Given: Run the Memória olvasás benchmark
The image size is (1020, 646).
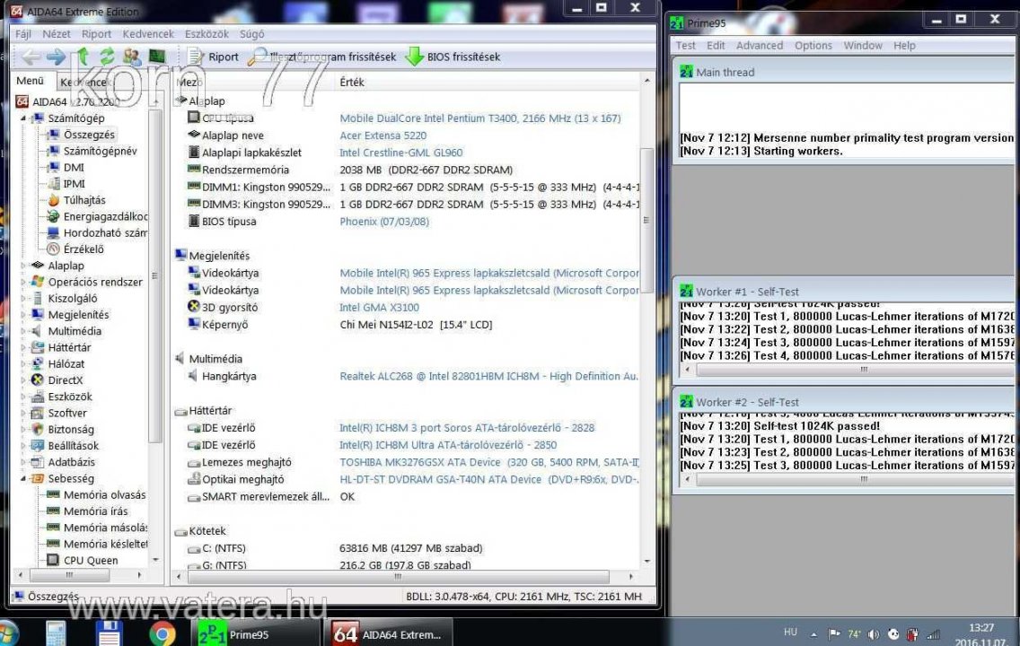Looking at the screenshot, I should pos(105,494).
